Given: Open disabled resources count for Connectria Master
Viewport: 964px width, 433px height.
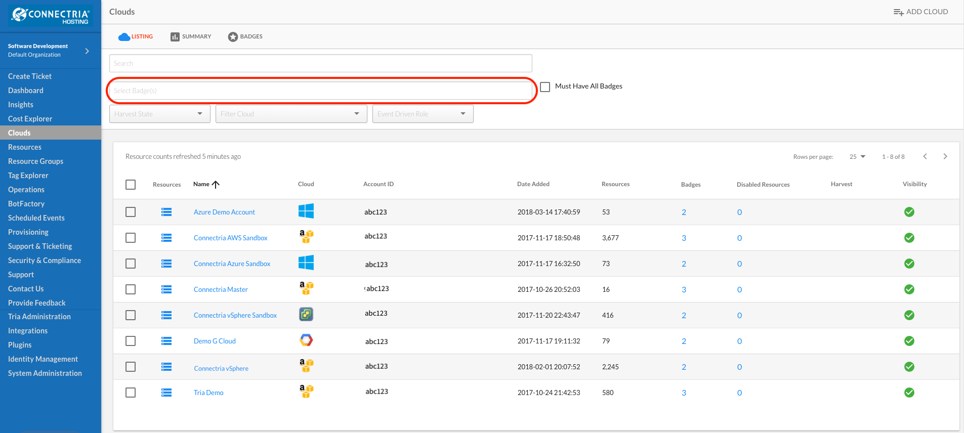Looking at the screenshot, I should pyautogui.click(x=739, y=289).
